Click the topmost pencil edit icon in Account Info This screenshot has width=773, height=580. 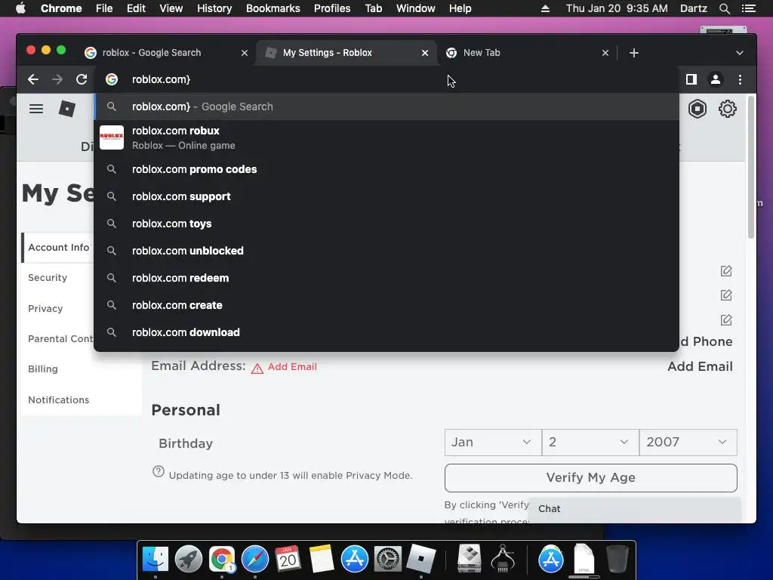pos(726,271)
